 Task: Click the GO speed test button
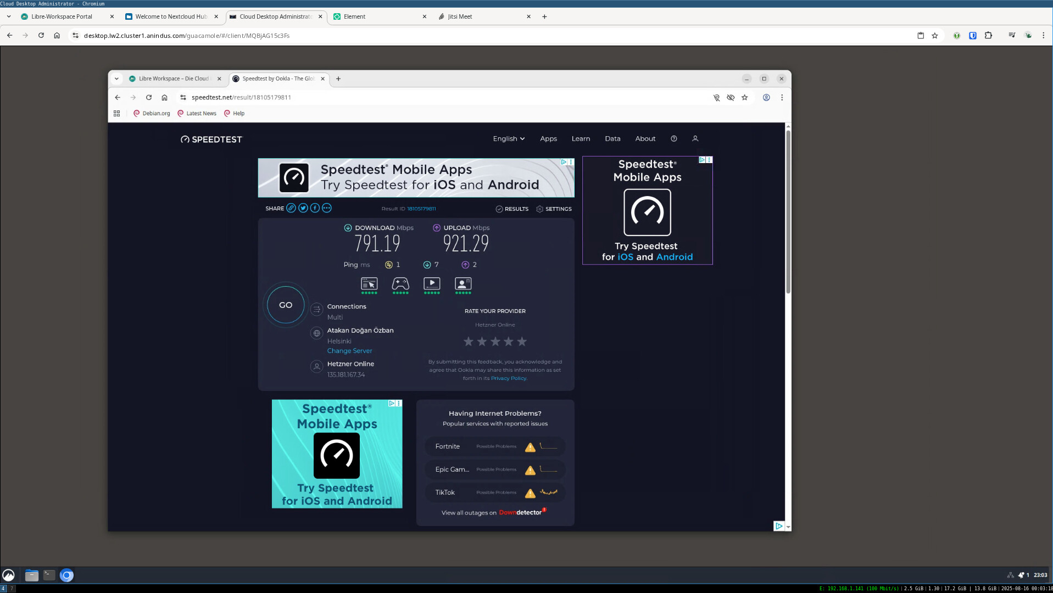coord(285,305)
